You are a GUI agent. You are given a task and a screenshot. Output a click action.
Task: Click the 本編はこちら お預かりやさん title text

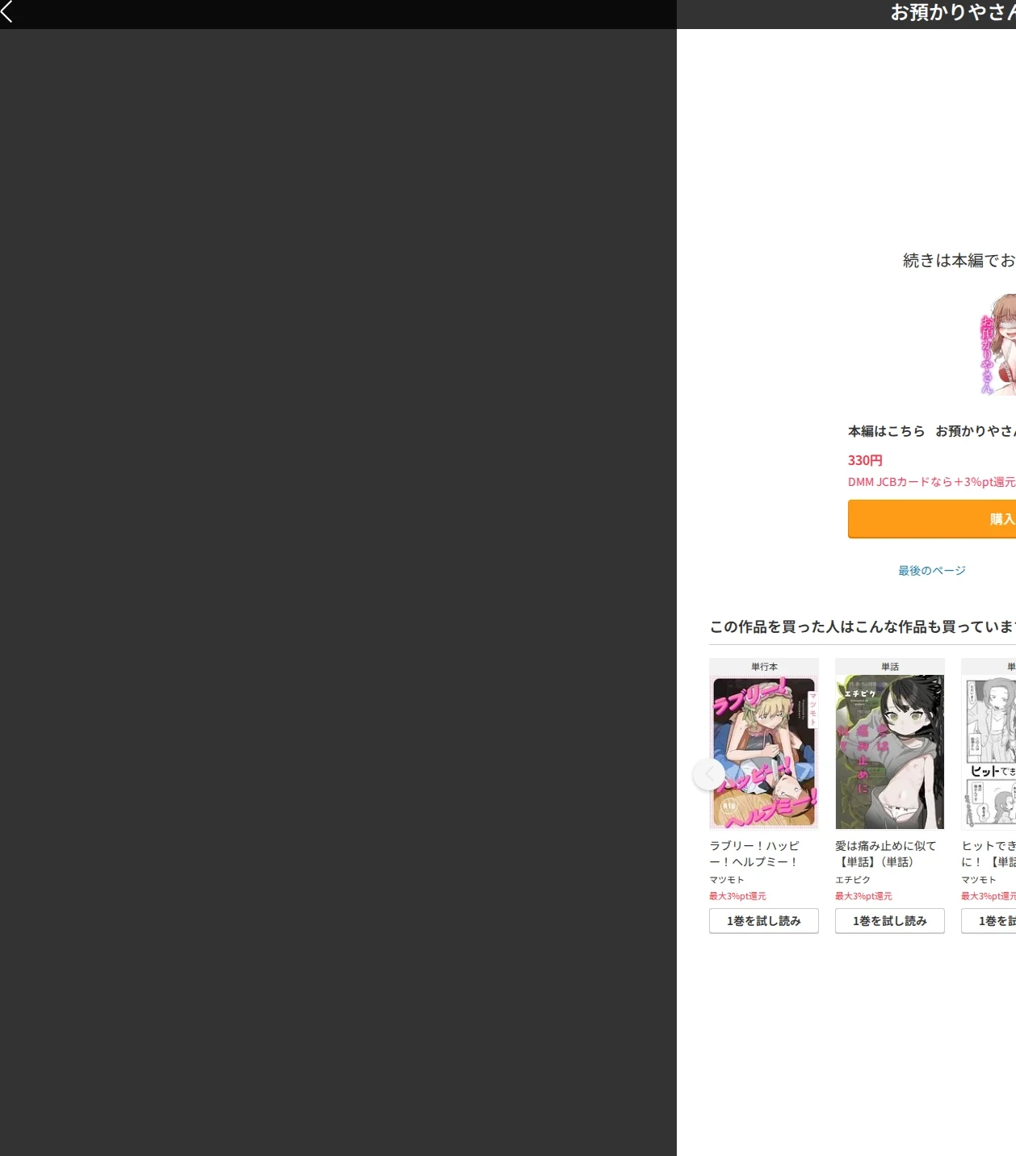pos(932,431)
